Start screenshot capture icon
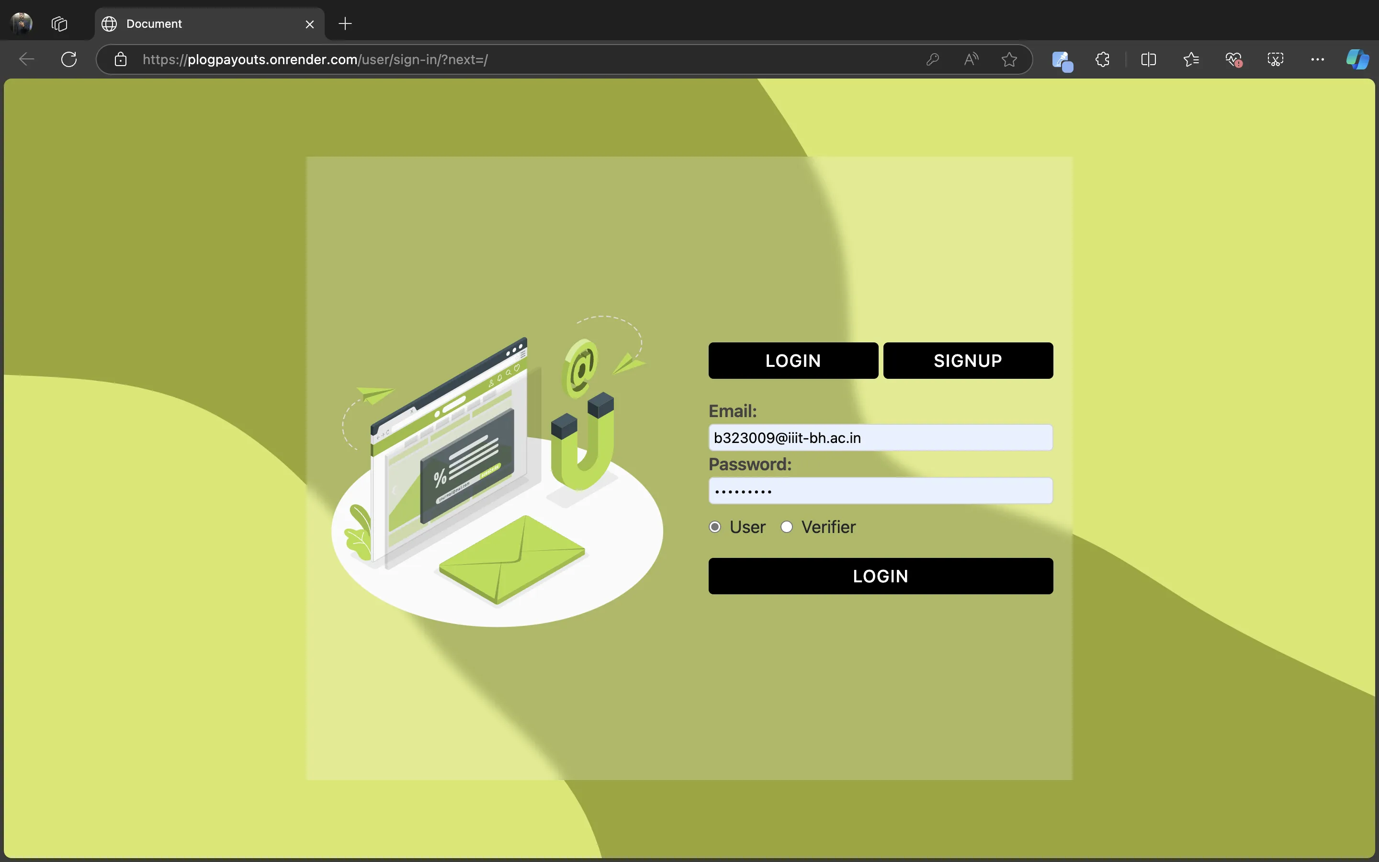1379x862 pixels. [x=1275, y=59]
